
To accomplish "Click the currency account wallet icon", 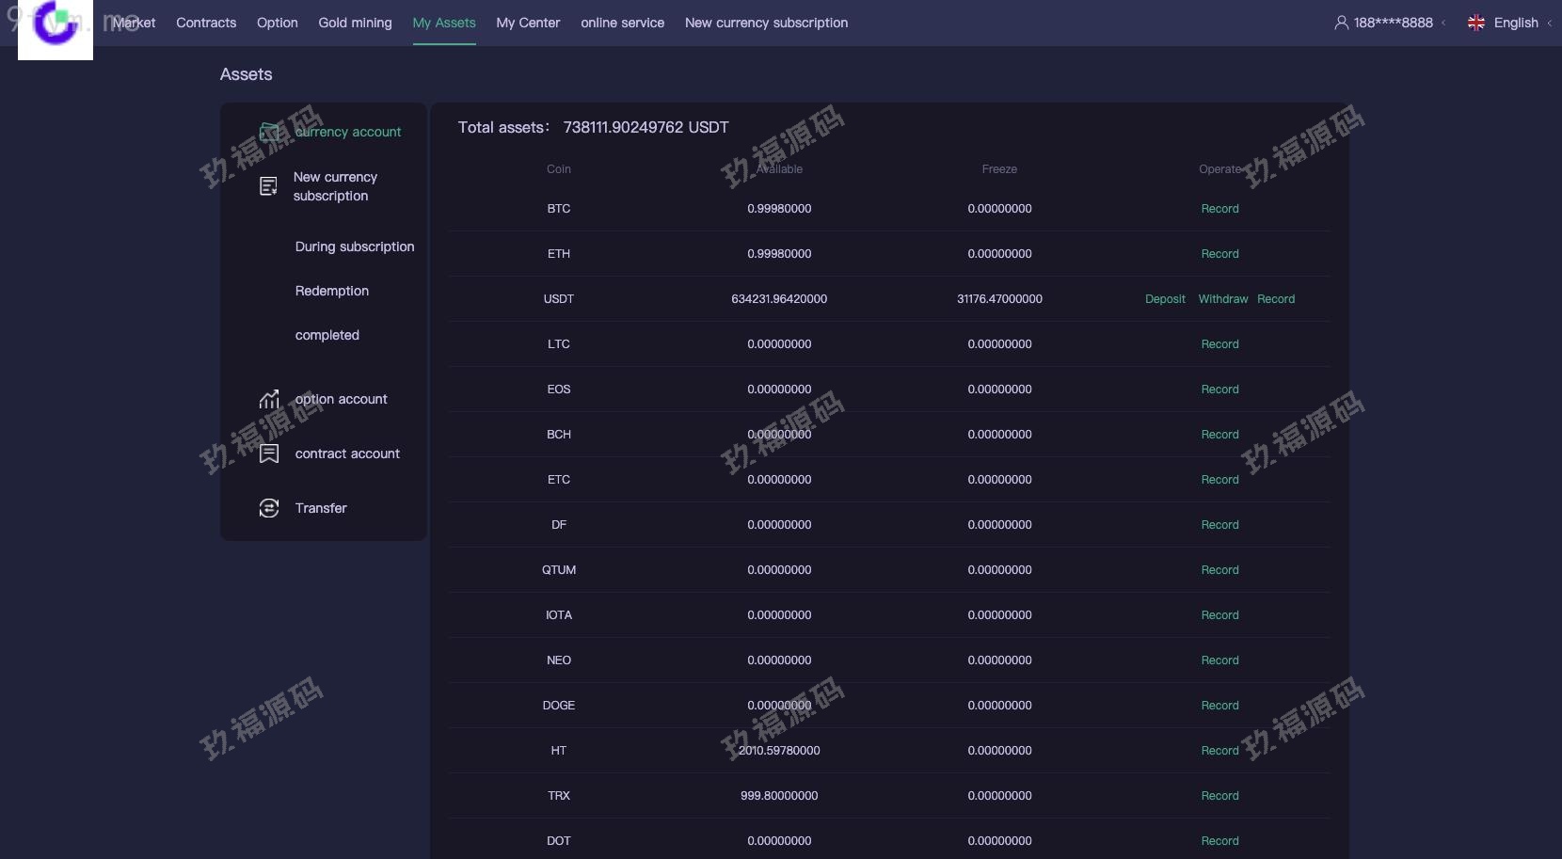I will pos(269,132).
